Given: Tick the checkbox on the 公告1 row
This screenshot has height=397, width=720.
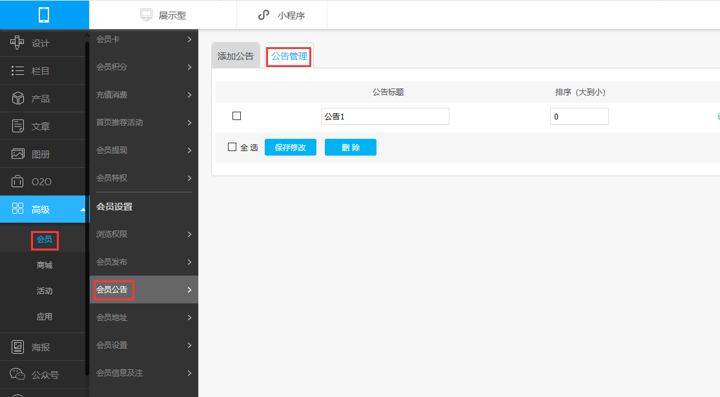Looking at the screenshot, I should 236,116.
